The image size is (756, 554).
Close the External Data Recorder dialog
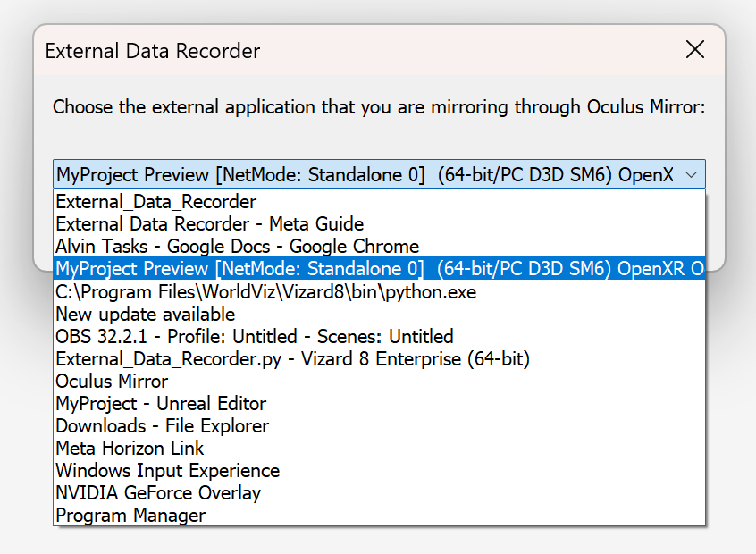[694, 50]
